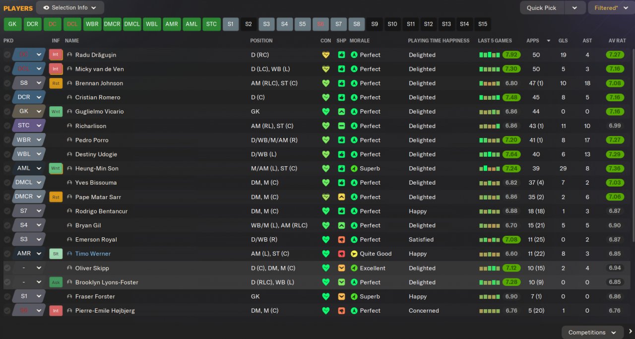Click the eye icon in Selection Info

46,8
